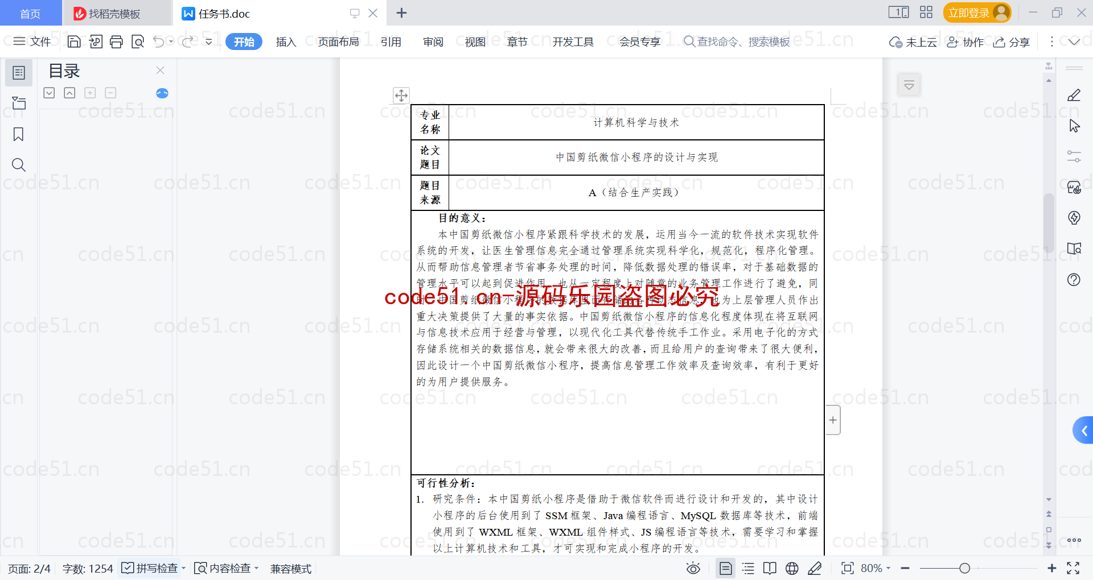Switch to reading view icon

point(770,568)
